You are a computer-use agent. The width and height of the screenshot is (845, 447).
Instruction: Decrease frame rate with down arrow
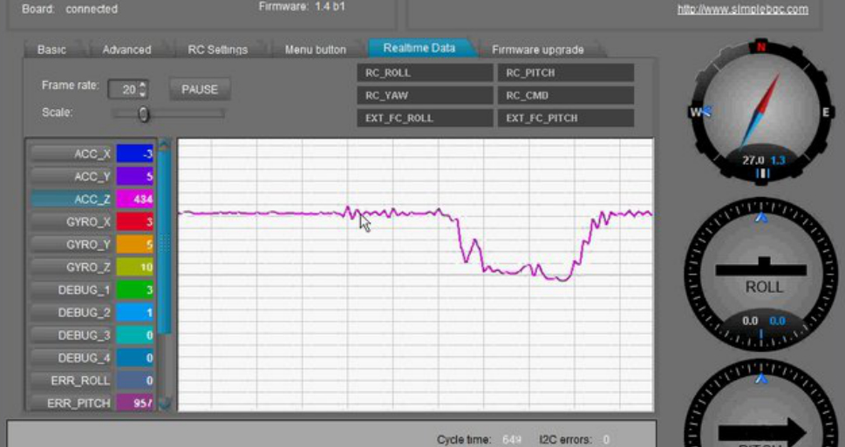(x=143, y=94)
